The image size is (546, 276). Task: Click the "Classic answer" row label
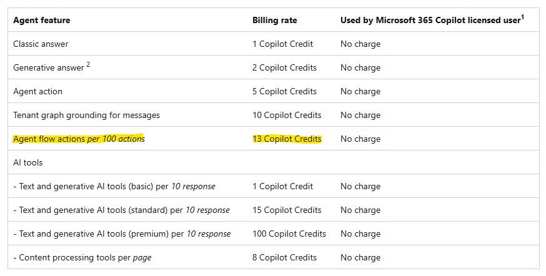(x=41, y=44)
